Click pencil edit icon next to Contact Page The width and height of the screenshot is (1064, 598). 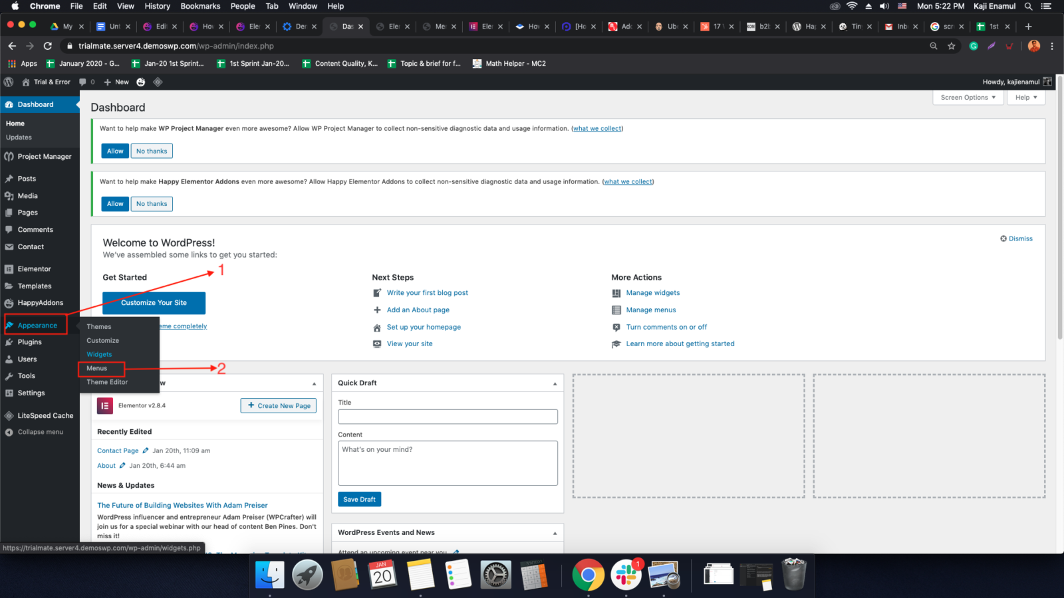146,450
